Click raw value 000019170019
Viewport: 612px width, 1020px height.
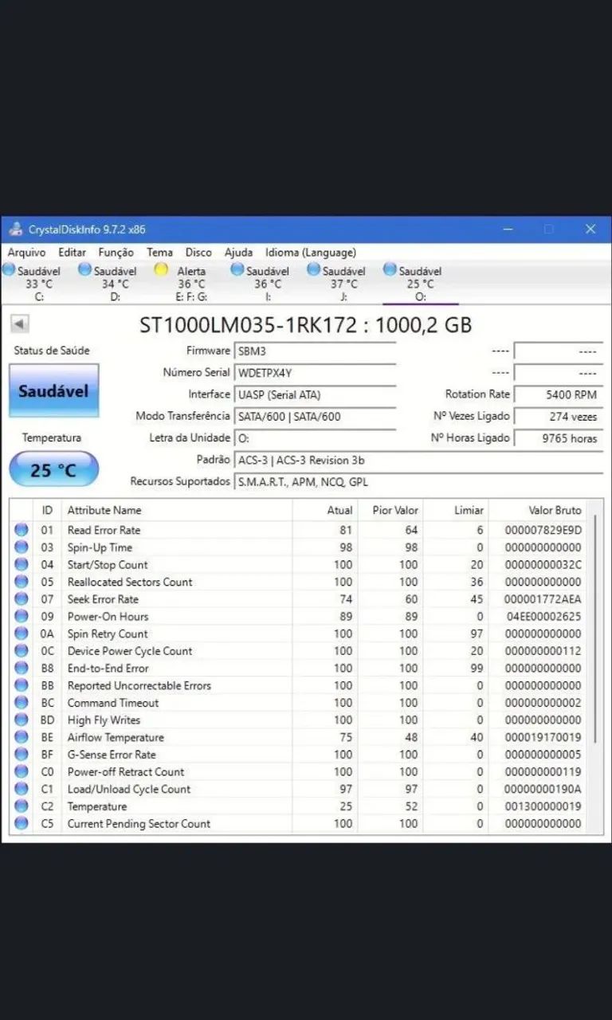coord(543,737)
